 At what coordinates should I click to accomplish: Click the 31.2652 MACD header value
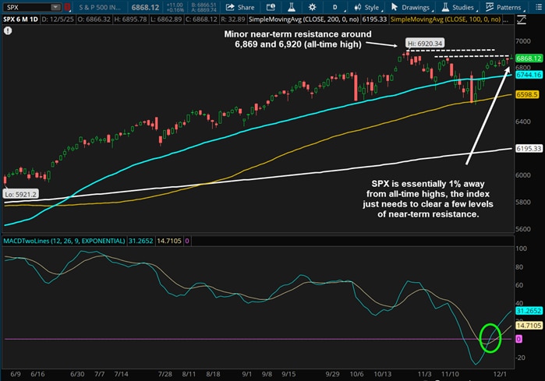(x=141, y=241)
